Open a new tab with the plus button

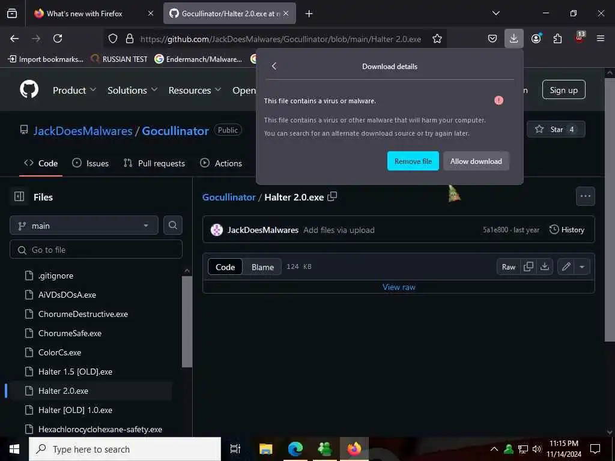[x=309, y=14]
